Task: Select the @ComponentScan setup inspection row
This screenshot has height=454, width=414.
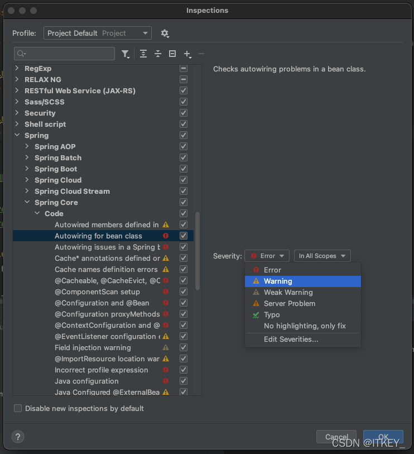Action: (103, 291)
